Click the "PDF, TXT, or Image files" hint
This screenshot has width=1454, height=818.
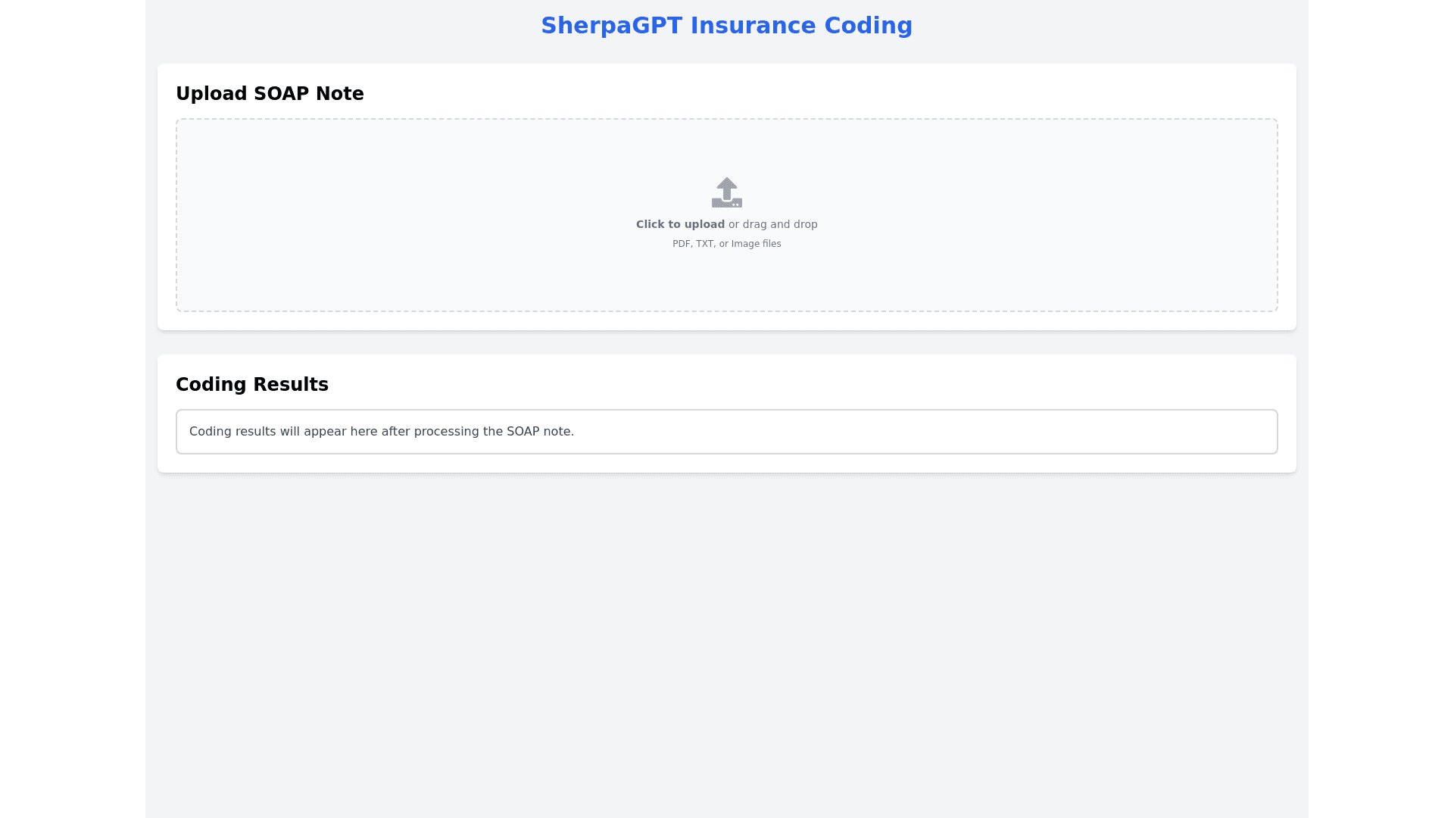click(x=726, y=244)
